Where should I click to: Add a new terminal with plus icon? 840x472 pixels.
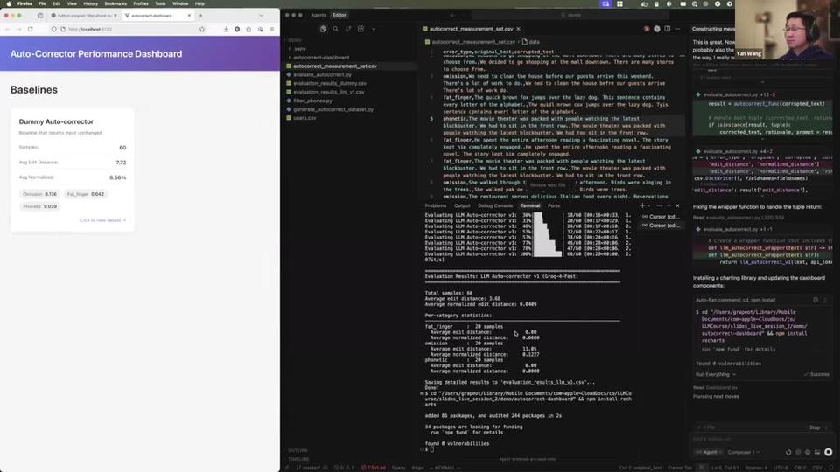click(642, 206)
